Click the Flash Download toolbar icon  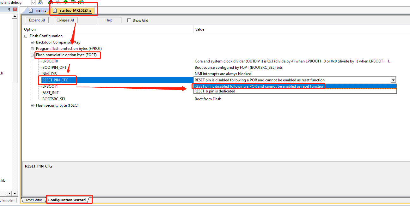tap(51, 3)
